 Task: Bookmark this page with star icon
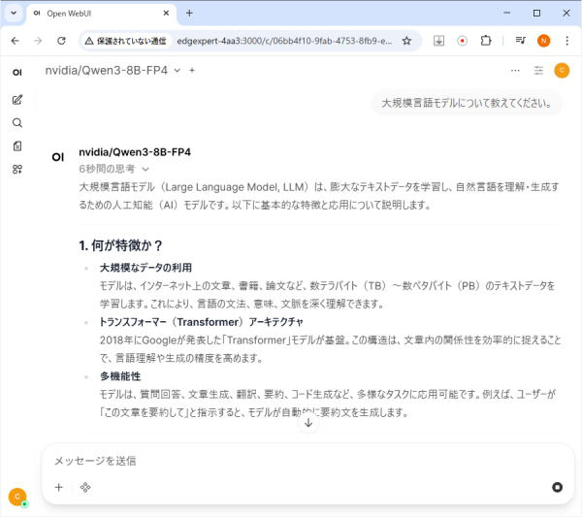coord(406,41)
